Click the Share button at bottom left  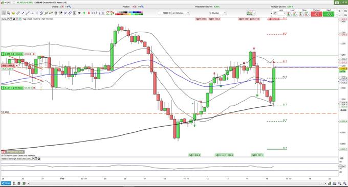tap(6, 183)
